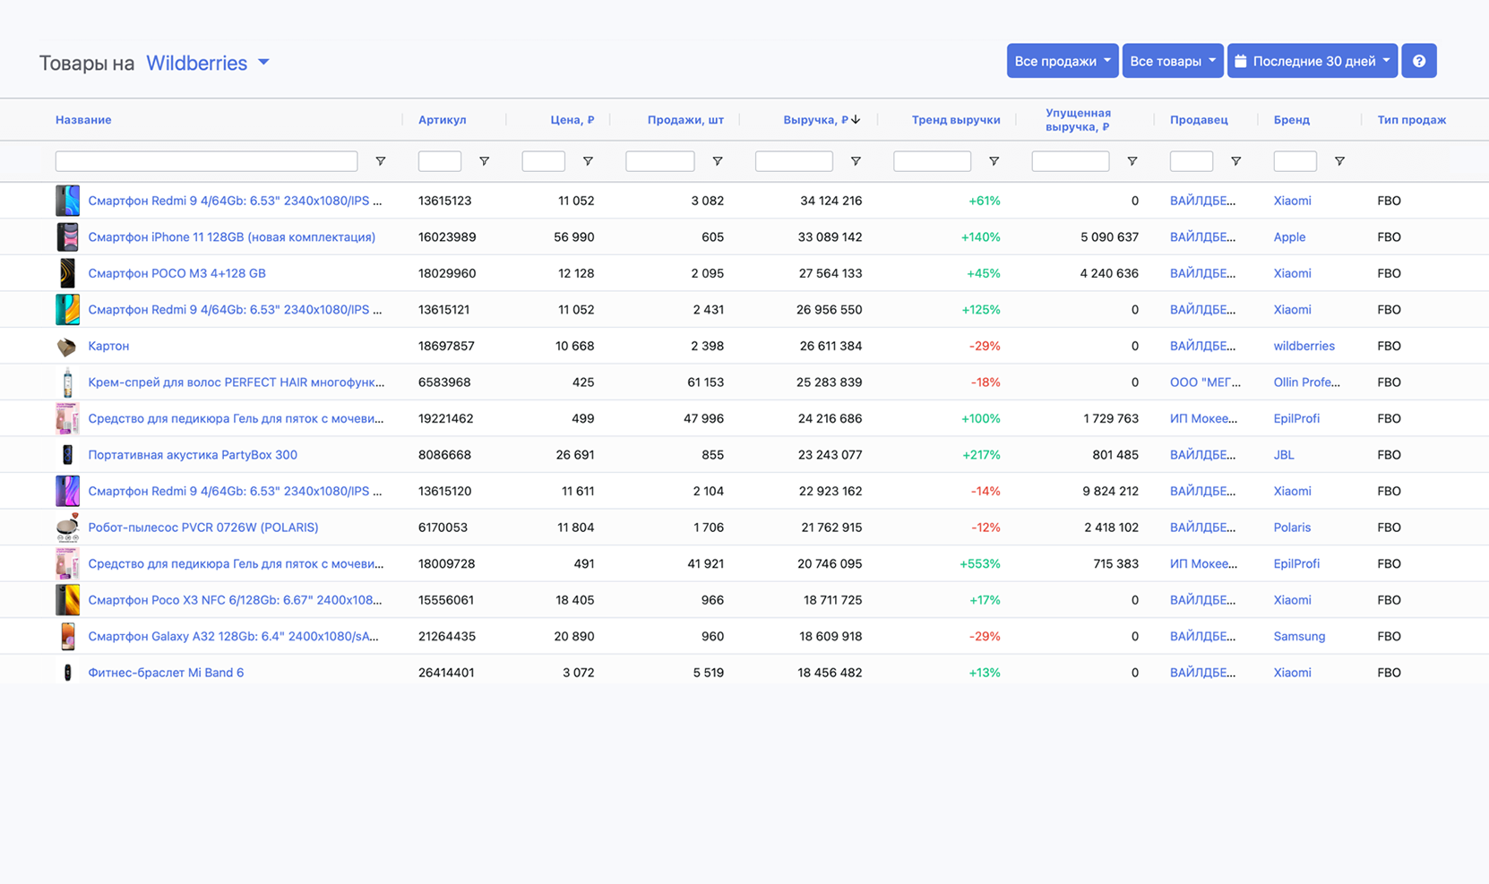The height and width of the screenshot is (884, 1489).
Task: Sort by Название column header
Action: [83, 120]
